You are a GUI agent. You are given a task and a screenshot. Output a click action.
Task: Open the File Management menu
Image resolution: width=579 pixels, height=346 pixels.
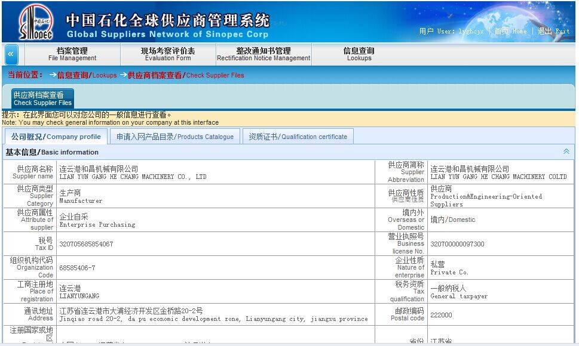click(72, 54)
